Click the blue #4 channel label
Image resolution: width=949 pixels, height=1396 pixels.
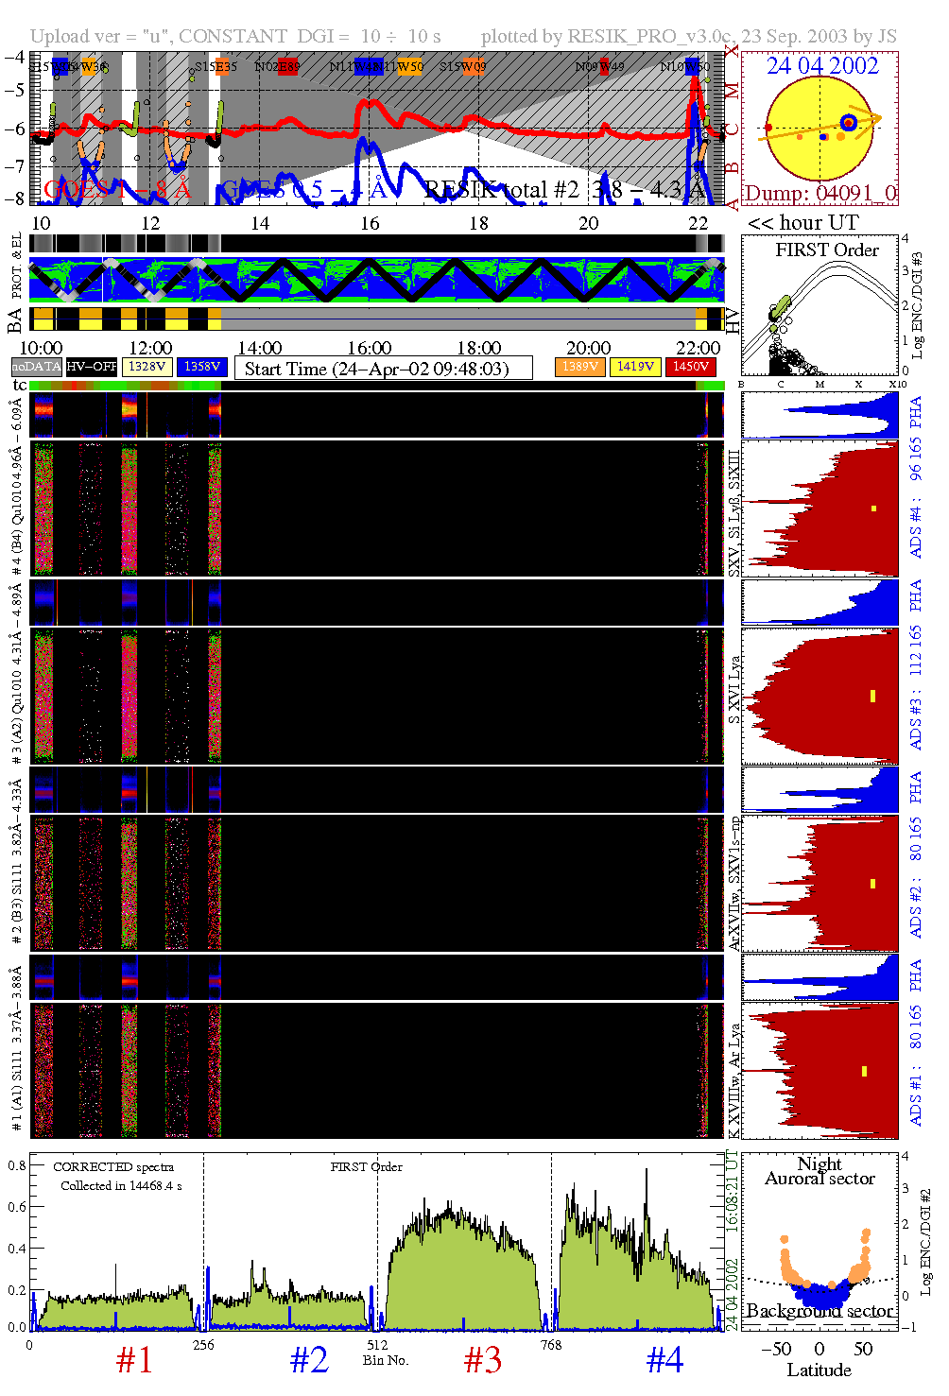point(664,1360)
